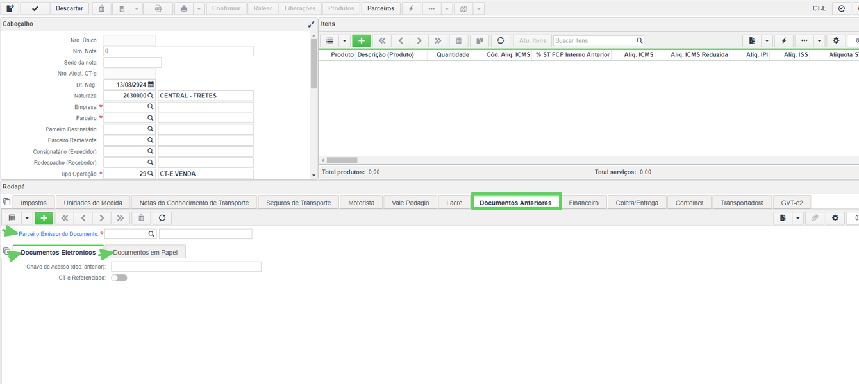The height and width of the screenshot is (384, 859).
Task: Open the Seguros de Transporte tab
Action: pos(299,203)
